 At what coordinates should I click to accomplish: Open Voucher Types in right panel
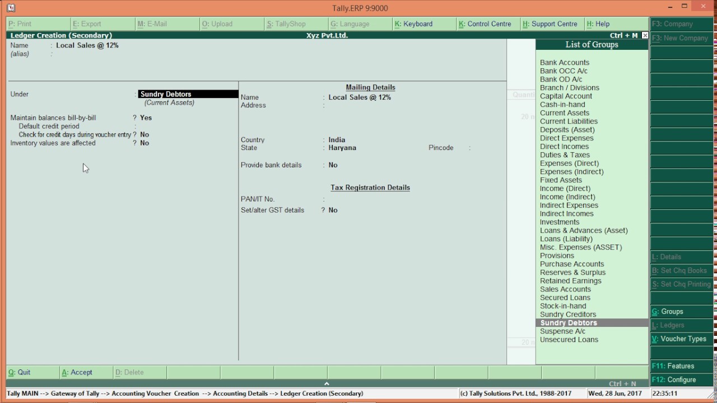pyautogui.click(x=682, y=339)
